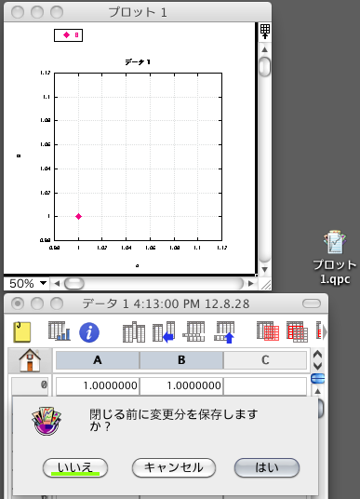Image resolution: width=360 pixels, height=499 pixels.
Task: Select column A header
Action: 98,360
